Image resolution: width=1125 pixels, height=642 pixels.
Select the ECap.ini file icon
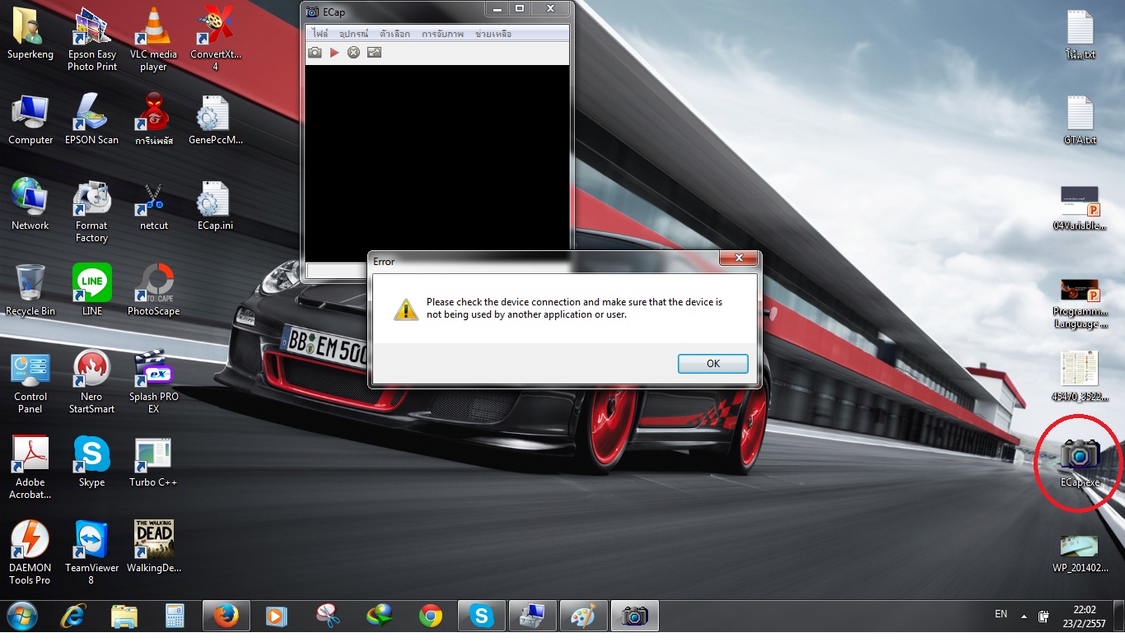pos(215,205)
